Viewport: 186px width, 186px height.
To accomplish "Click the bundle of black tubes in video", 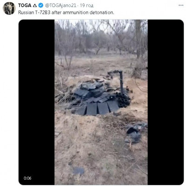I will point(123,99).
